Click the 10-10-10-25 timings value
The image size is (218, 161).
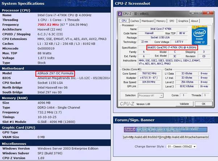(x=47, y=117)
